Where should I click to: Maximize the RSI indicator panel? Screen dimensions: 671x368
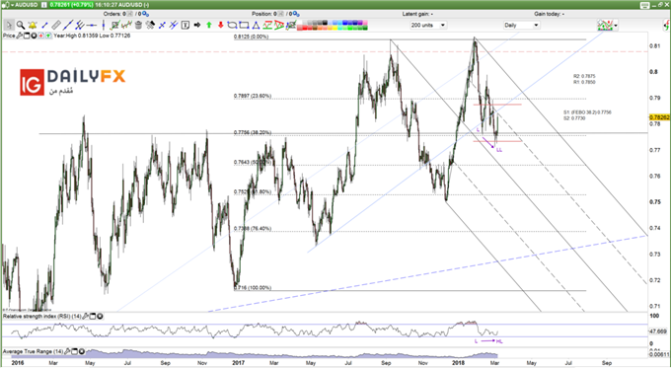point(93,317)
